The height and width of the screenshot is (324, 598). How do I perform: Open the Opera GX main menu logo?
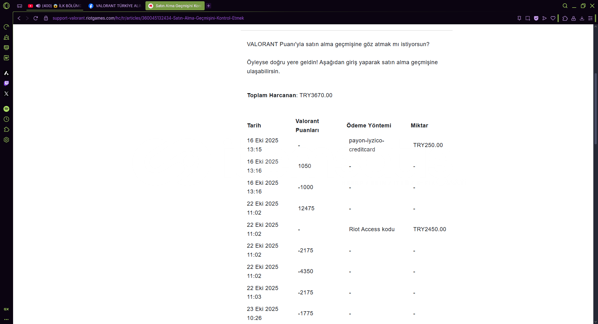pos(6,6)
